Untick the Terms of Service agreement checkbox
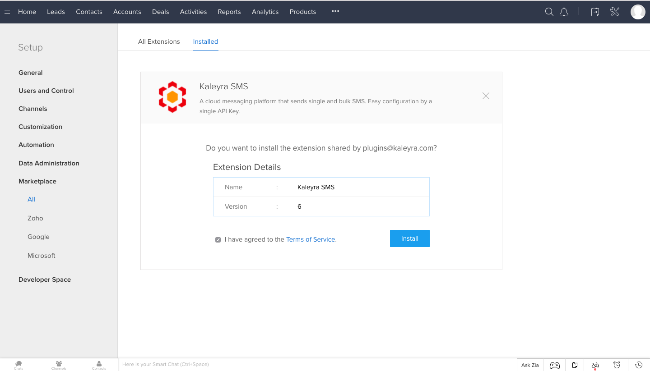This screenshot has width=650, height=371. tap(218, 240)
